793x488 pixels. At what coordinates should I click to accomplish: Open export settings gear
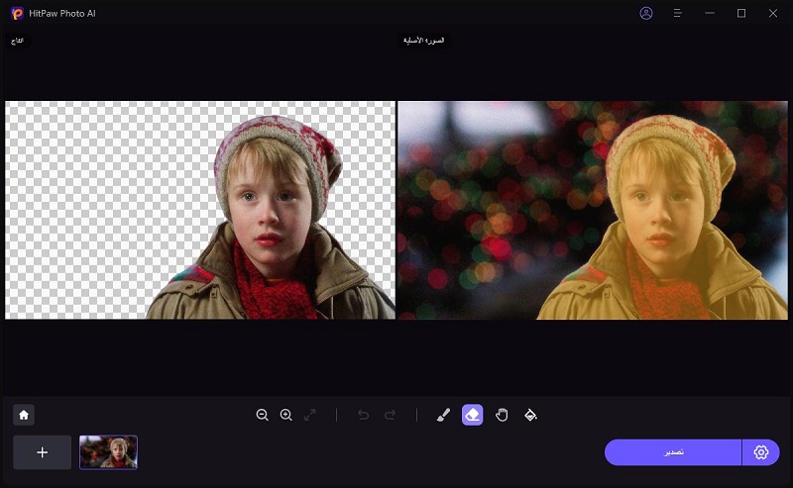pyautogui.click(x=761, y=452)
